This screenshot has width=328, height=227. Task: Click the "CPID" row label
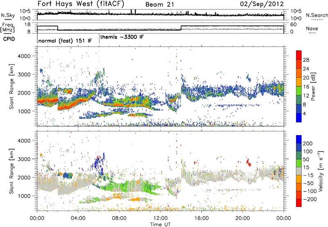click(x=9, y=39)
